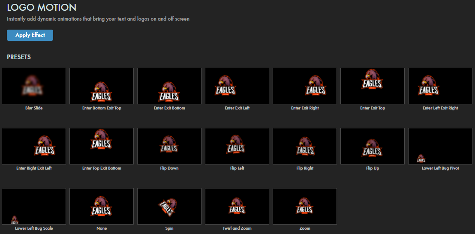
Task: Click the "Enter Exit Top" caption text
Action: [373, 108]
